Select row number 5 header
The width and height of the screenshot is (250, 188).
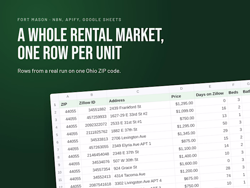click(57, 135)
